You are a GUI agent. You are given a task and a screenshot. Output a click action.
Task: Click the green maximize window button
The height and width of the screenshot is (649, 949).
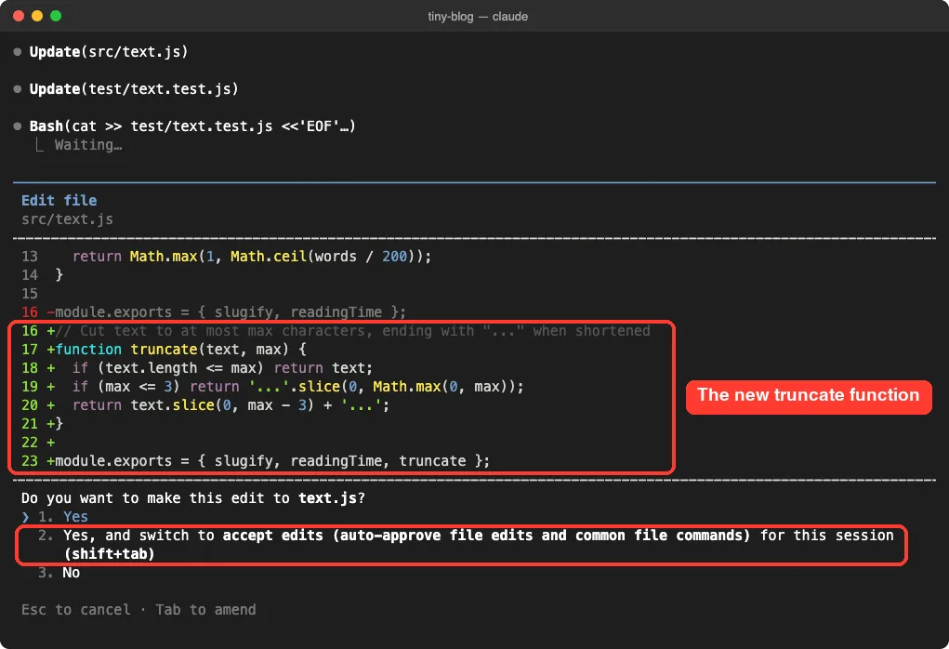pos(56,16)
